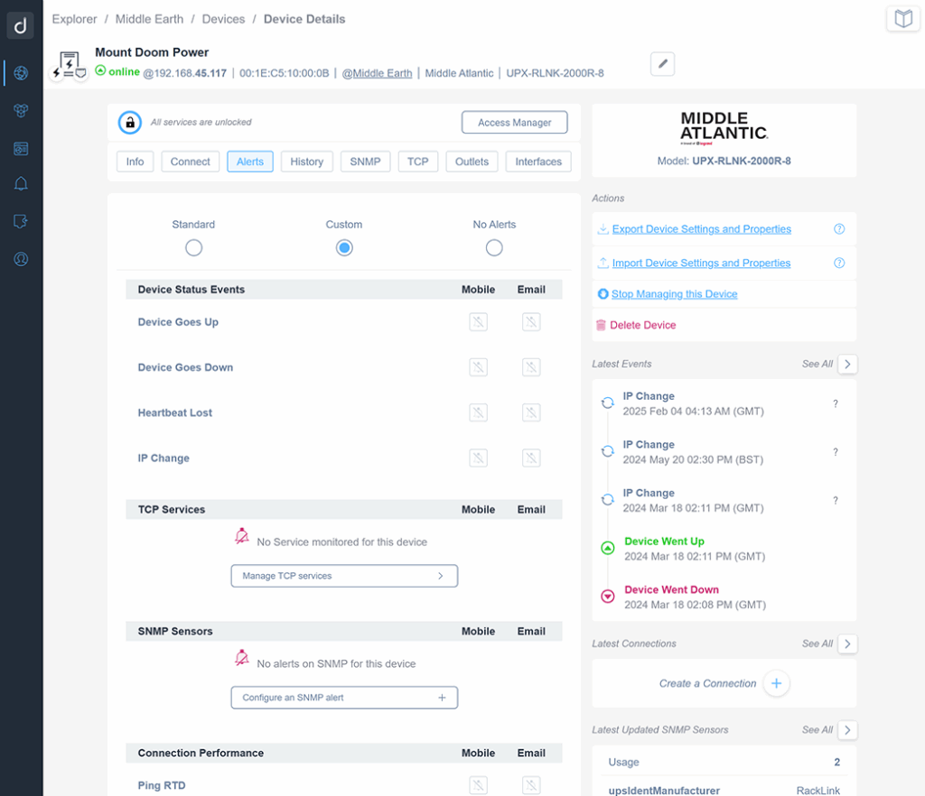Viewport: 925px width, 796px height.
Task: Click the pencil edit icon beside device name
Action: [x=662, y=63]
